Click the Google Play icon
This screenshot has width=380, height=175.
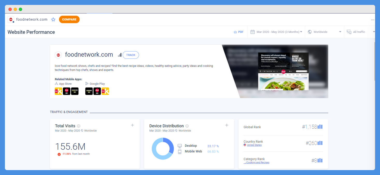(x=87, y=84)
